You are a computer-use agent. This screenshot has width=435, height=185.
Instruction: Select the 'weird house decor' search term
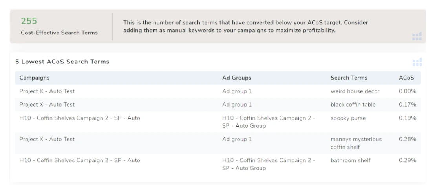(x=355, y=91)
